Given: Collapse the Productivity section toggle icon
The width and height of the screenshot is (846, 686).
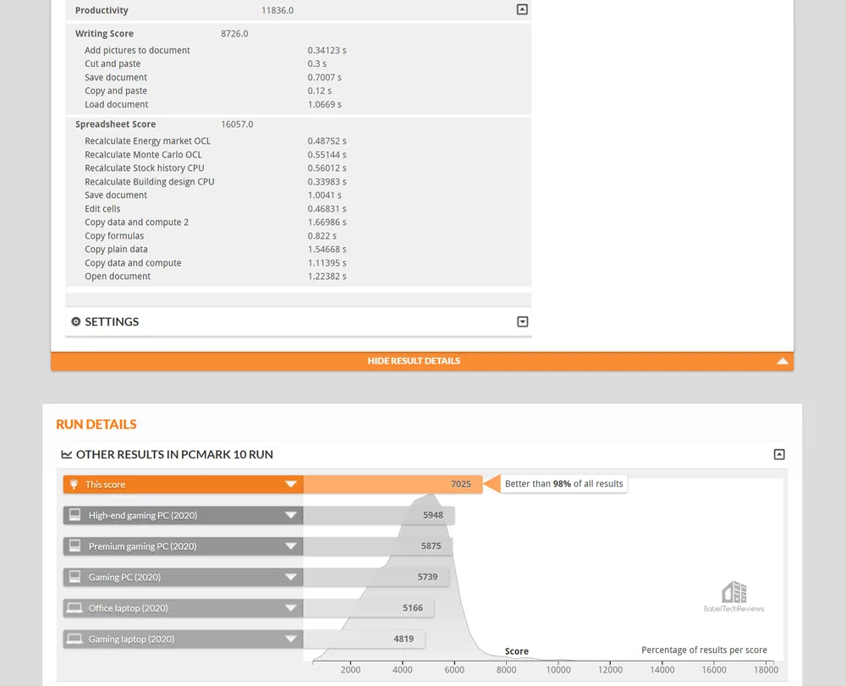Looking at the screenshot, I should click(x=522, y=9).
